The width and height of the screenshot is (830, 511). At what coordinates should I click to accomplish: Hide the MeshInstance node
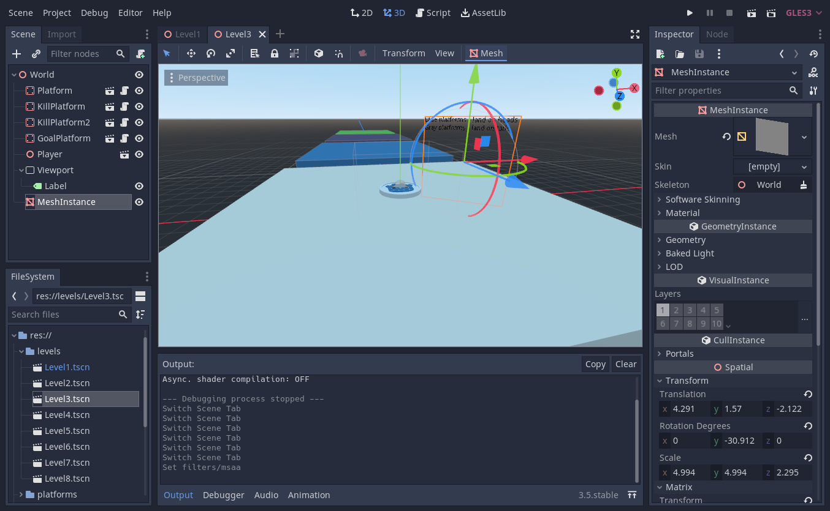139,202
